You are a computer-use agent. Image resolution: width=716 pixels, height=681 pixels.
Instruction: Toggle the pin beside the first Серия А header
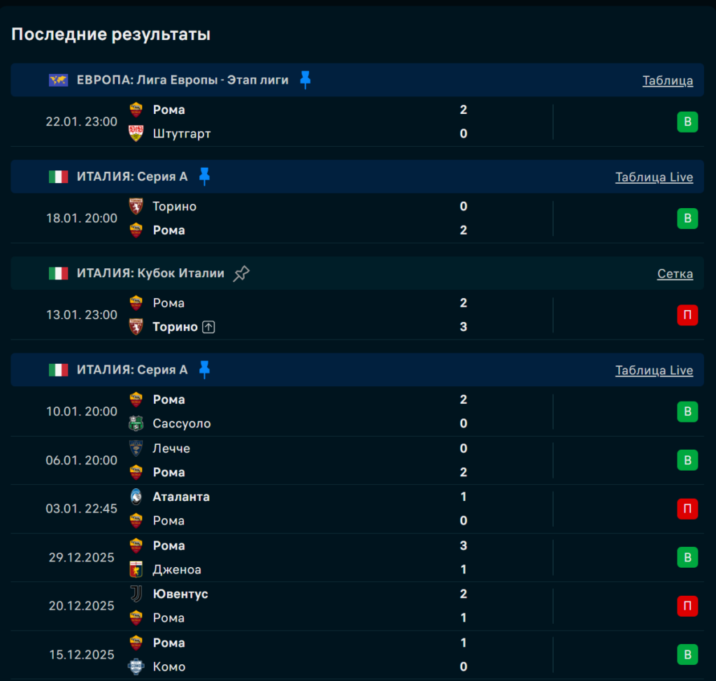(x=204, y=177)
